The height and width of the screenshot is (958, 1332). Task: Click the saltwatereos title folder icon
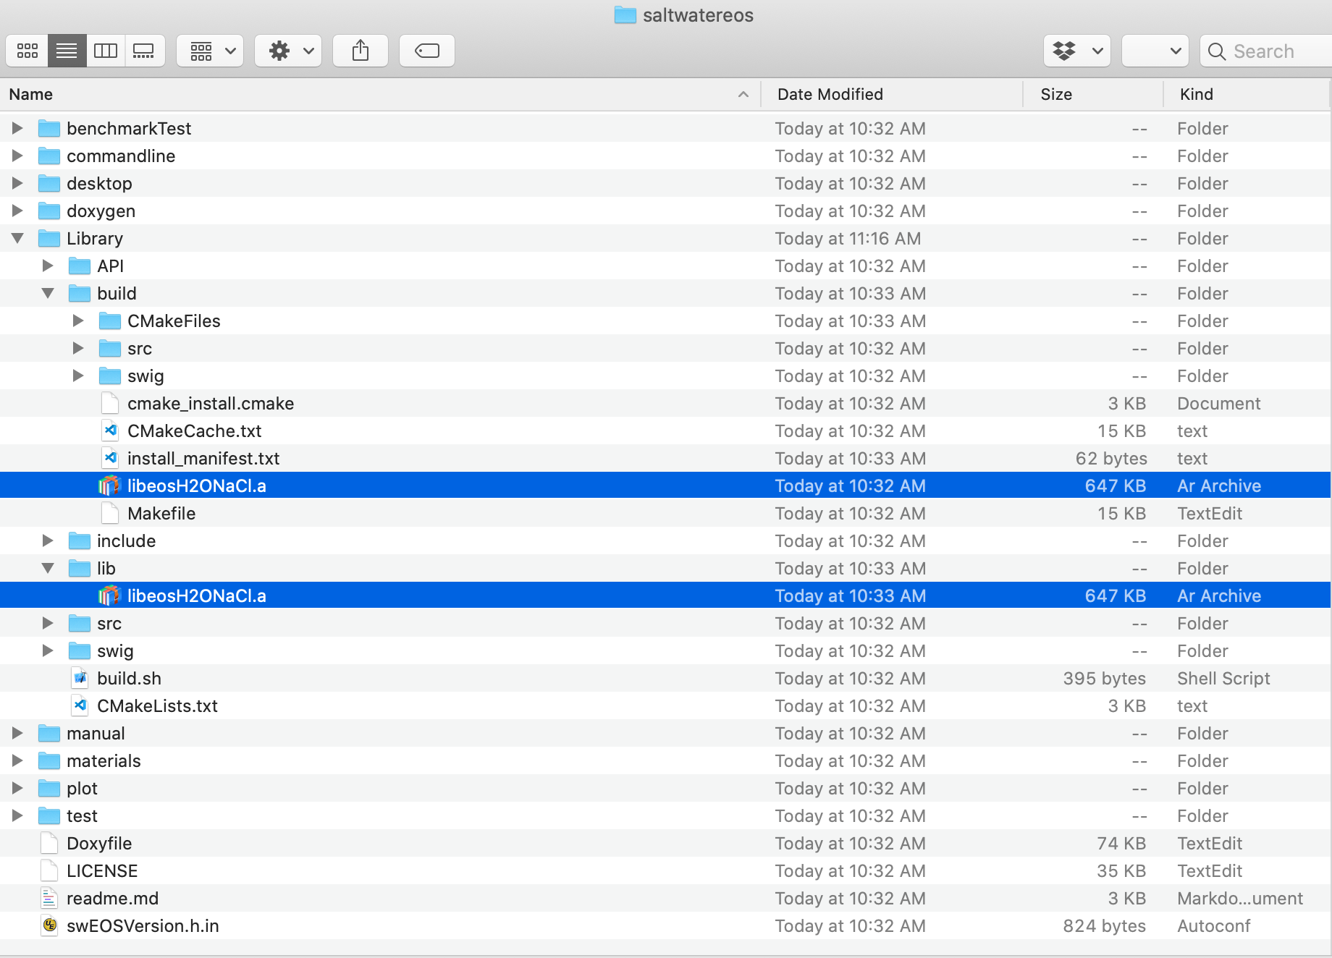point(625,14)
